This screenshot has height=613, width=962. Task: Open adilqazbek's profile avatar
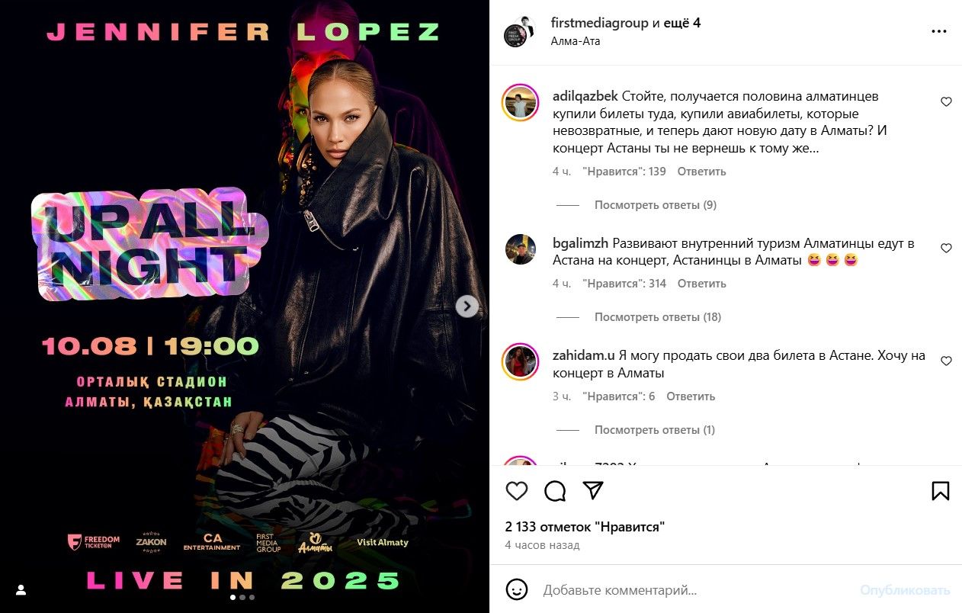[520, 102]
